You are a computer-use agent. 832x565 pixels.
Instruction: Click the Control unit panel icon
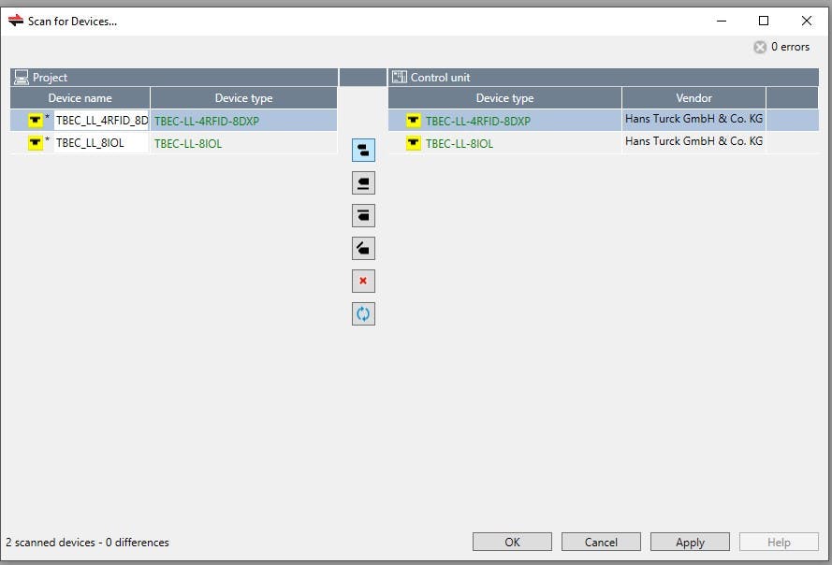coord(399,78)
